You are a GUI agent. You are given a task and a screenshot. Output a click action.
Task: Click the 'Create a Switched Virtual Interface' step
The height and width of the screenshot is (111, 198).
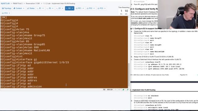(x=157, y=60)
